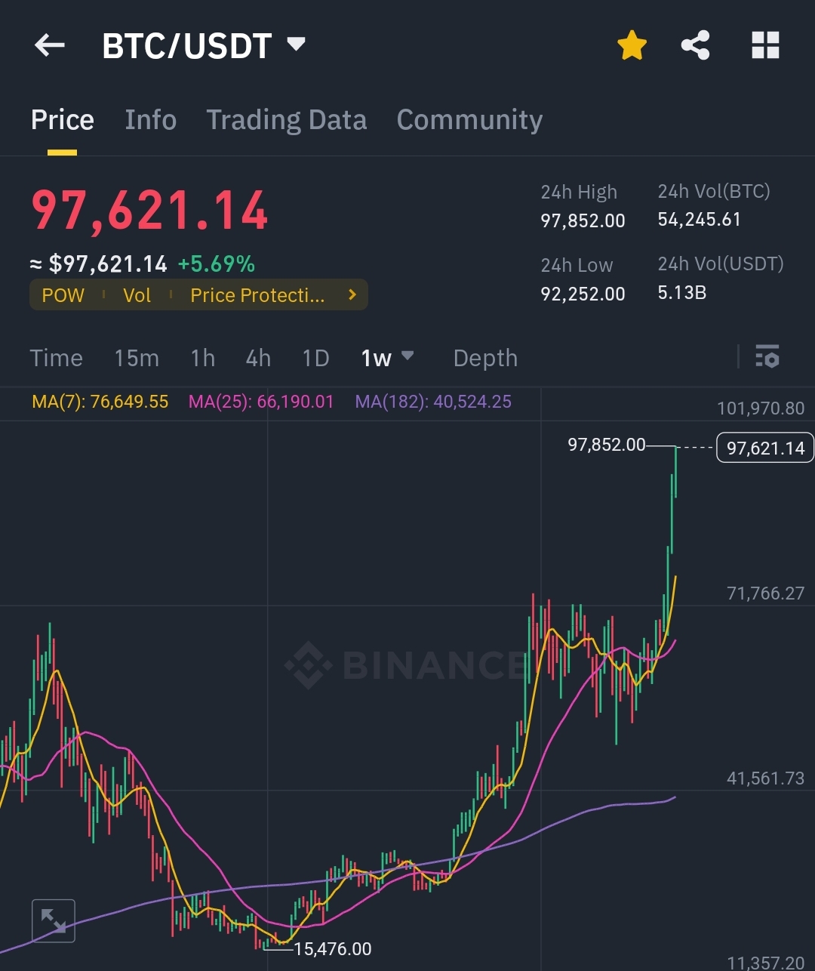This screenshot has width=815, height=971.
Task: Switch chart to the 1D interval
Action: pos(315,358)
